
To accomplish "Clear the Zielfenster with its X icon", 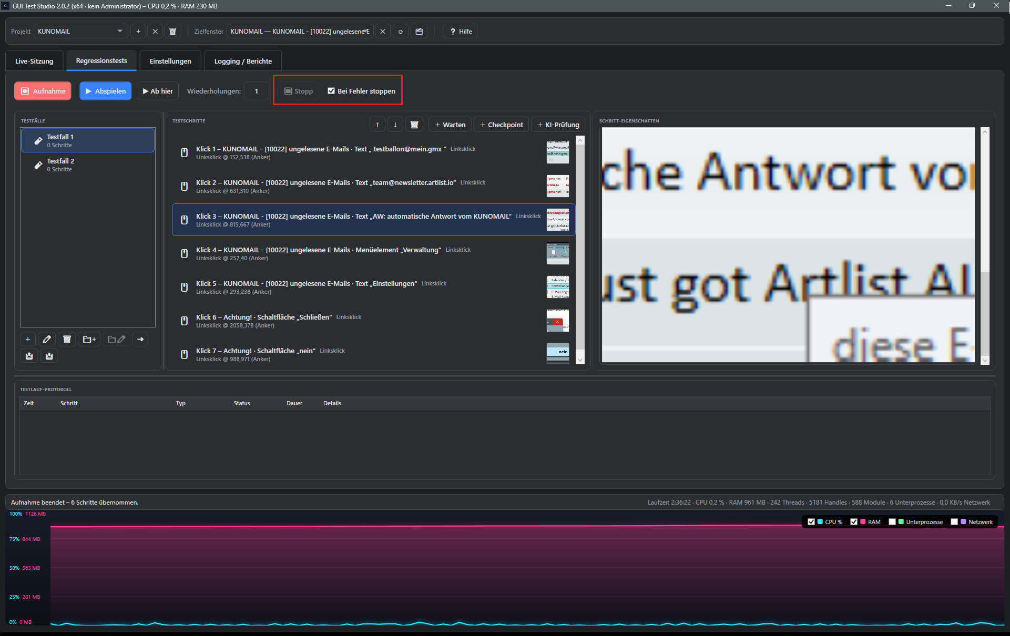I will coord(383,32).
